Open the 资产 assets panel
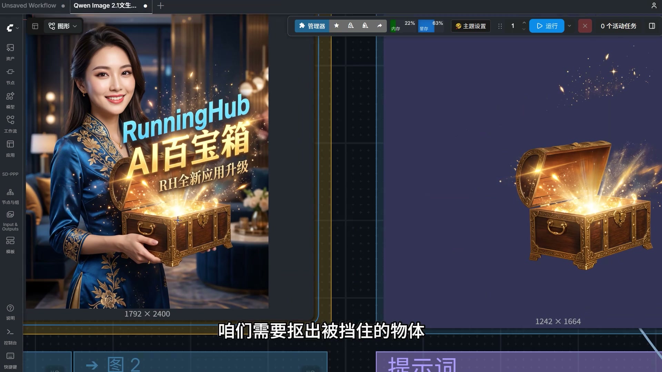 pyautogui.click(x=10, y=52)
